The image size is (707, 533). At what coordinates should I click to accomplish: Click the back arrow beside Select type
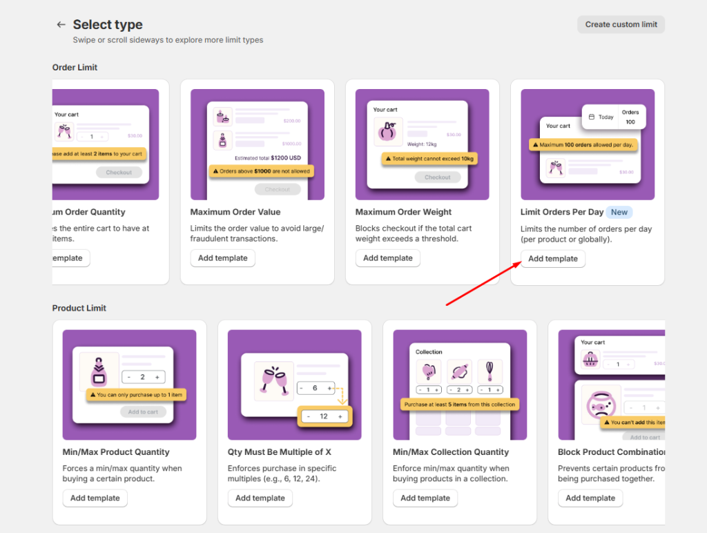[61, 25]
